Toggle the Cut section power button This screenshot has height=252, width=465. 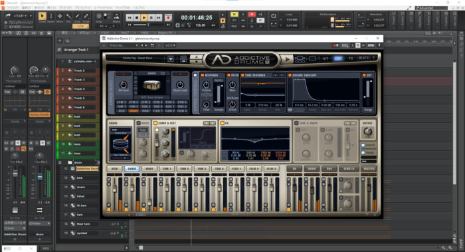364,75
